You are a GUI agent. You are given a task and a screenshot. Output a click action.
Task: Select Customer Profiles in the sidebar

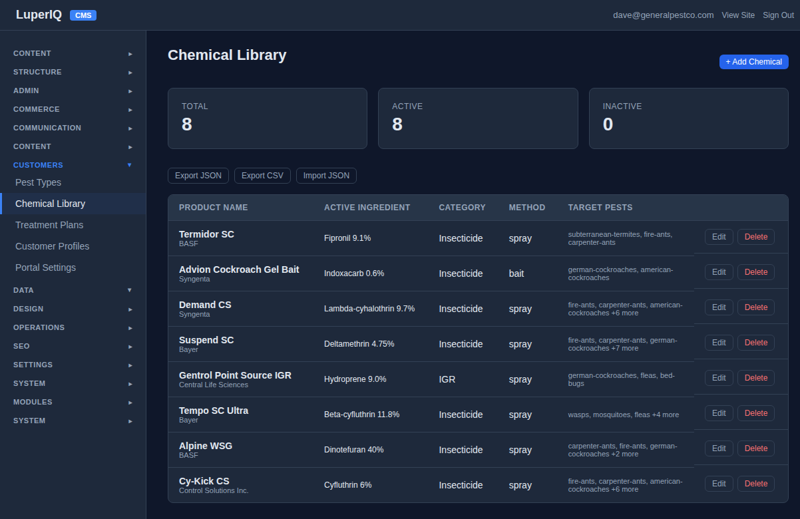pos(51,246)
